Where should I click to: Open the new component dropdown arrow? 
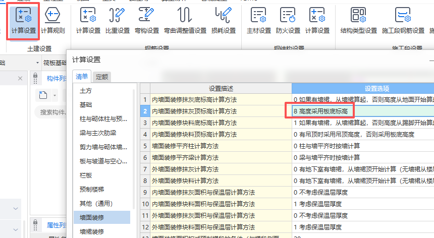pyautogui.click(x=55, y=96)
